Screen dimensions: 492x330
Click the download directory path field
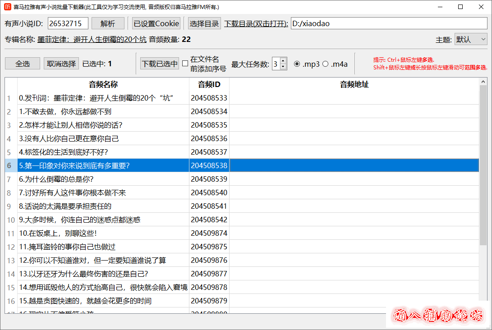click(x=389, y=23)
